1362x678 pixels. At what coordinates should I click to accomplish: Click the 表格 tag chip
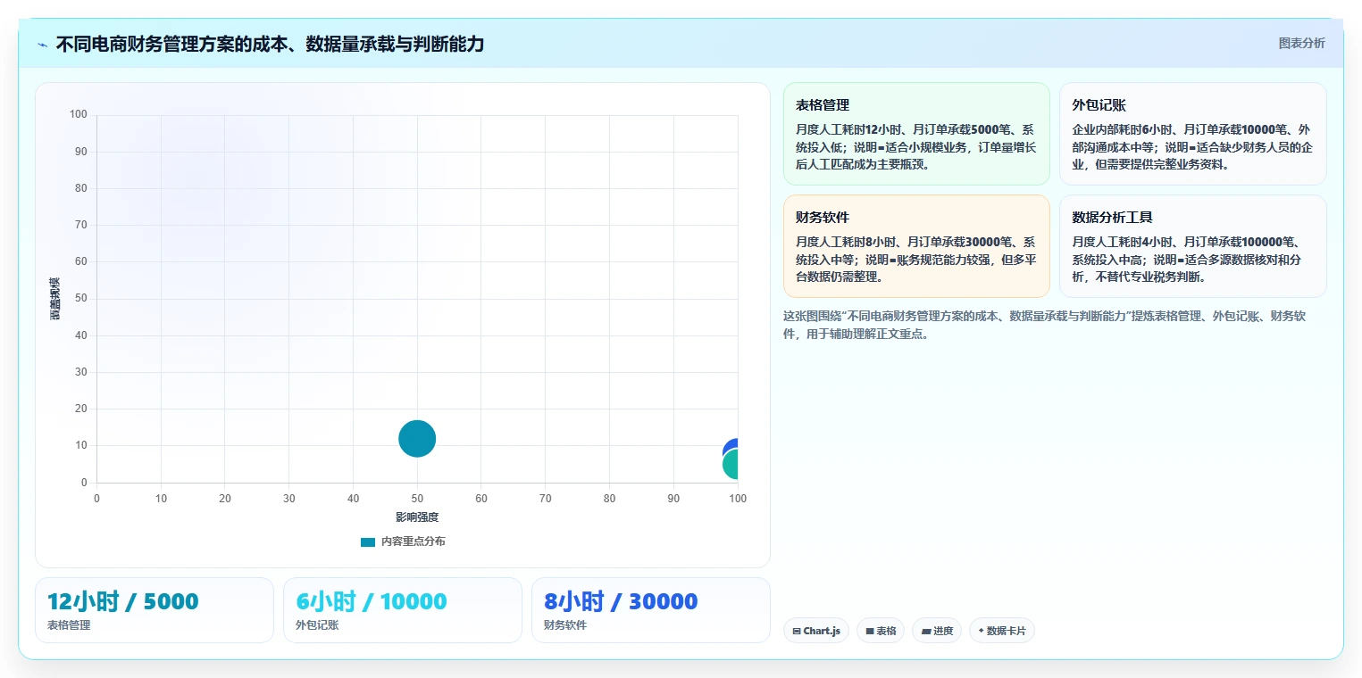tap(881, 631)
